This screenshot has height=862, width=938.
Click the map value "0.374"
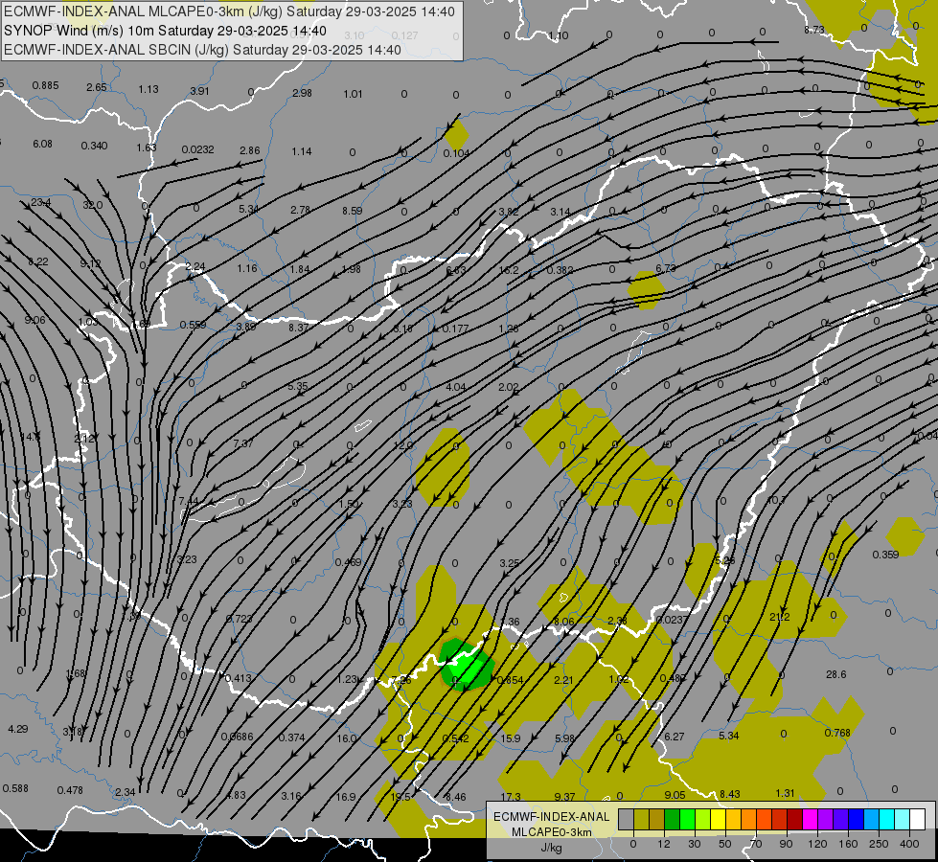pyautogui.click(x=292, y=738)
